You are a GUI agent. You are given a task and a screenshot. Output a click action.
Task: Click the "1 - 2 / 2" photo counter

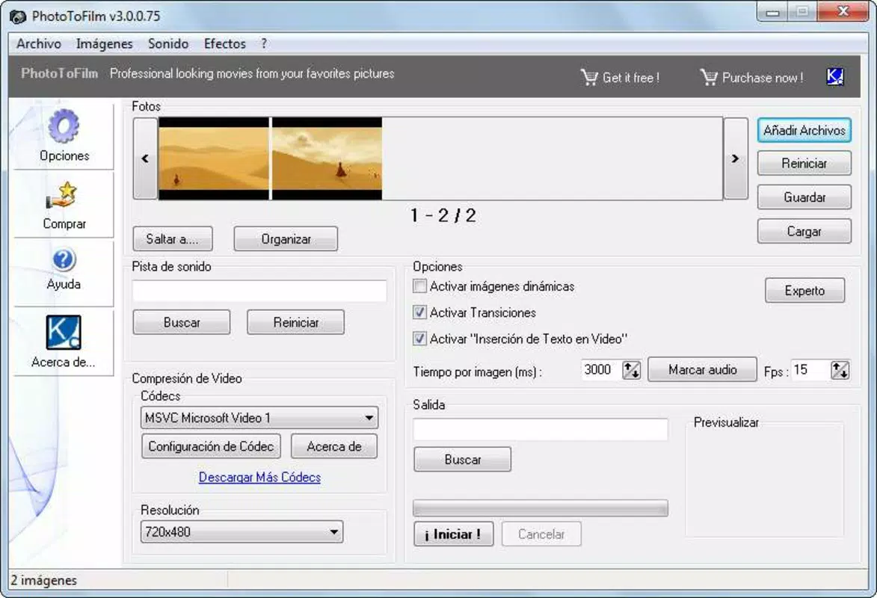coord(443,215)
